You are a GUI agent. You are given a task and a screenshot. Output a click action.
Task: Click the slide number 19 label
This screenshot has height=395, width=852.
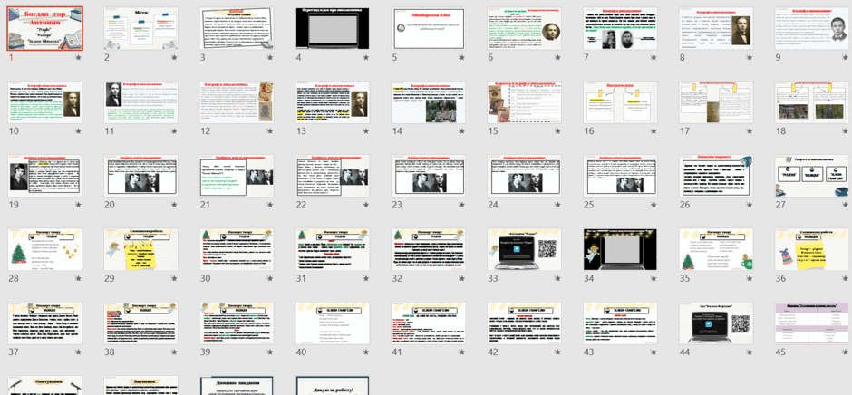click(14, 205)
